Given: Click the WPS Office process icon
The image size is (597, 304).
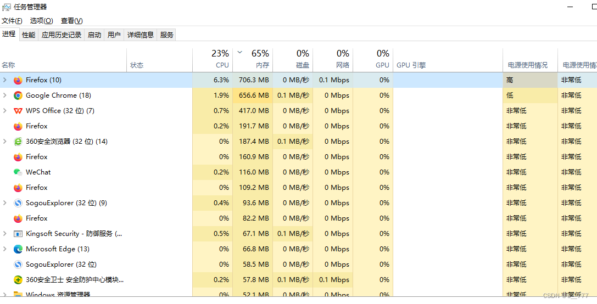Looking at the screenshot, I should [18, 111].
